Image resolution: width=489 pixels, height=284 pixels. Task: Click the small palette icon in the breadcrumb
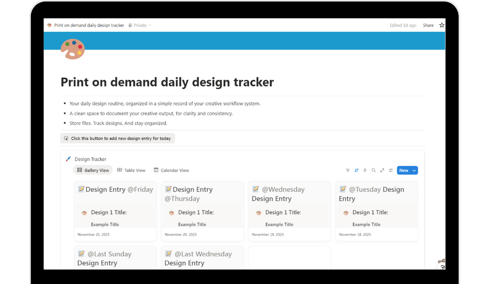tap(49, 25)
